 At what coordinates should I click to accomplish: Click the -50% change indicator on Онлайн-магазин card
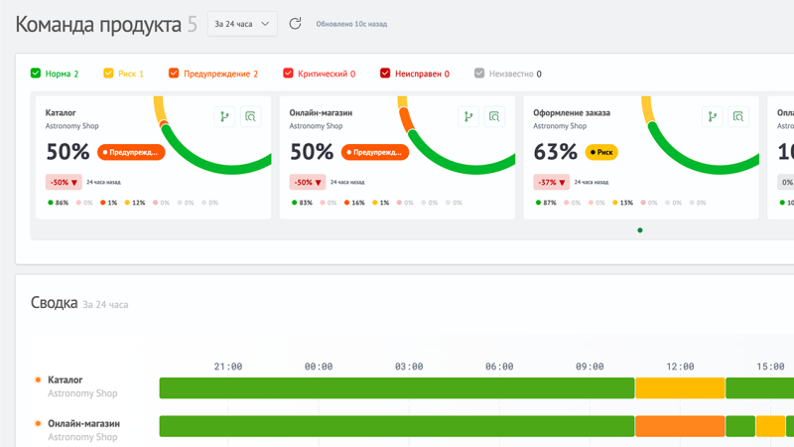[x=308, y=182]
